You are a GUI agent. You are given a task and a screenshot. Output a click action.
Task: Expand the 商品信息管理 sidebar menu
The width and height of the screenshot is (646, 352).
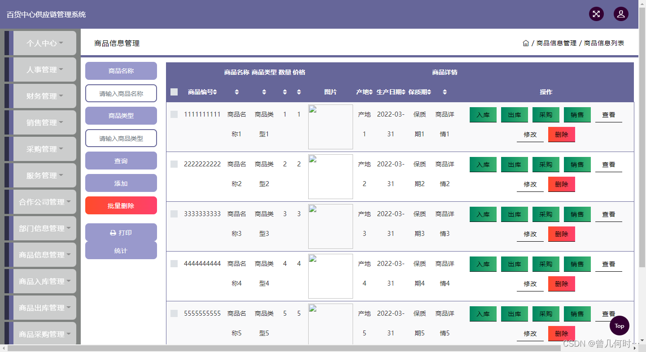coord(44,255)
